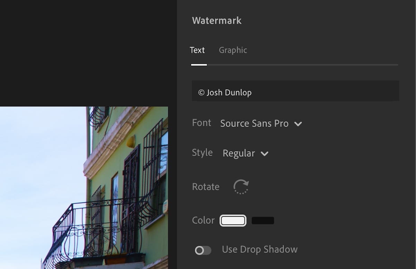The height and width of the screenshot is (269, 416).
Task: Switch to the Graphic watermark tab
Action: point(233,50)
